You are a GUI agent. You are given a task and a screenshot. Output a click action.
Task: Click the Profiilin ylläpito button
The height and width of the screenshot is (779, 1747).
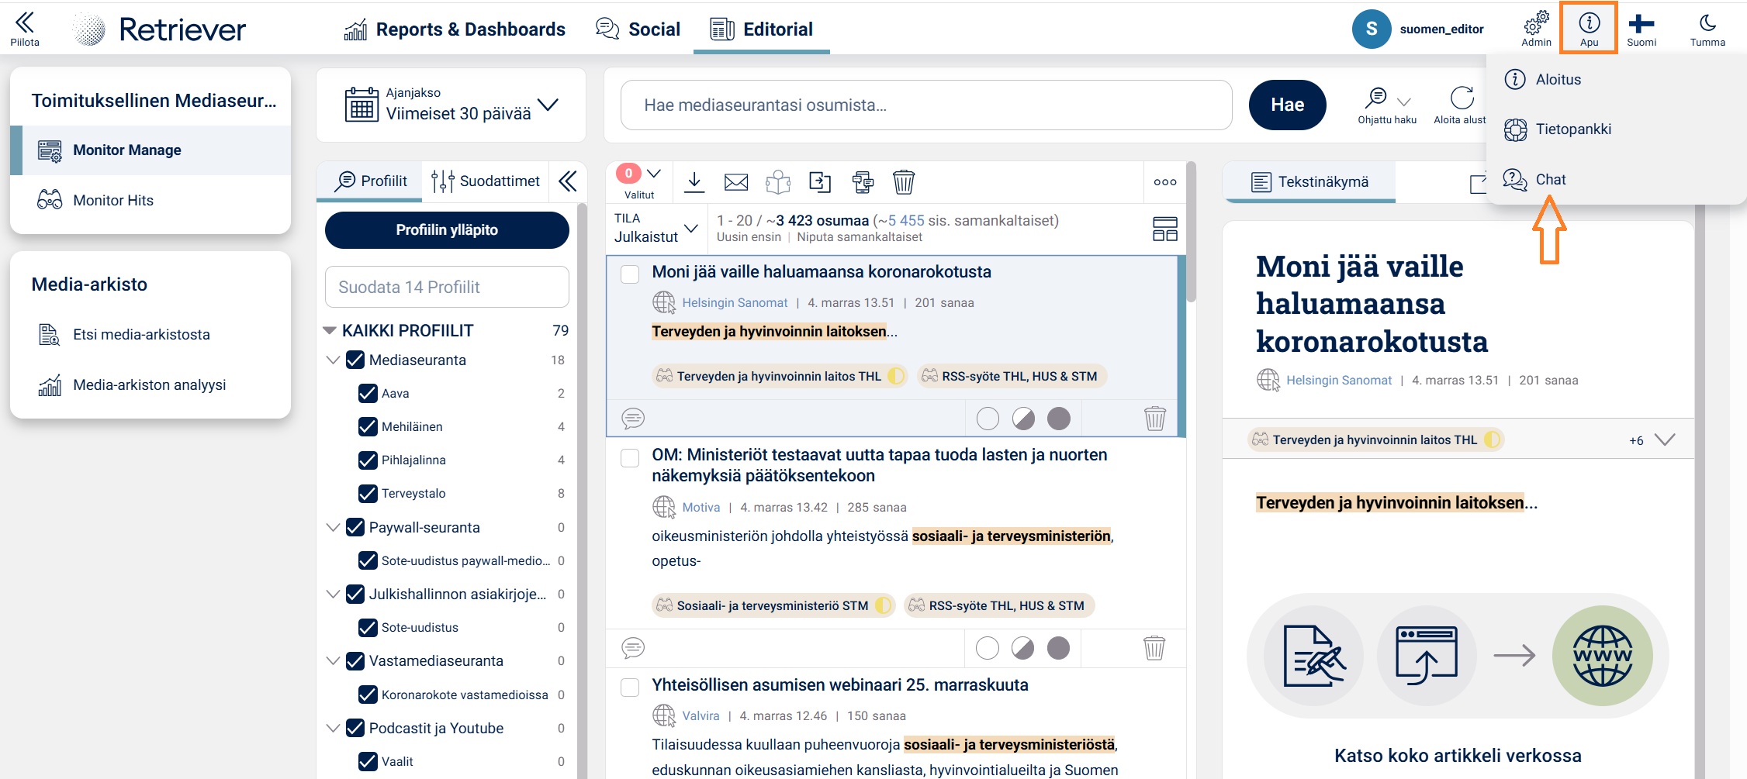pos(447,230)
